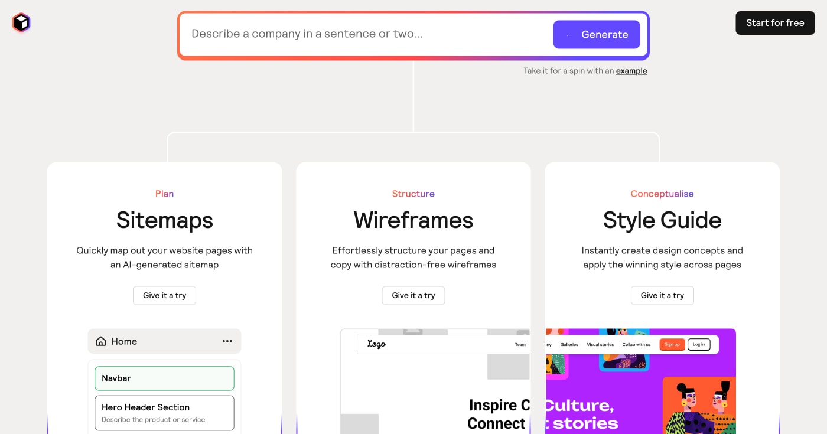Click the Log in button in the style guide preview
Viewport: 827px width, 434px height.
[x=699, y=344]
